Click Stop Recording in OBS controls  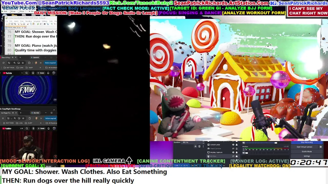click(306, 142)
